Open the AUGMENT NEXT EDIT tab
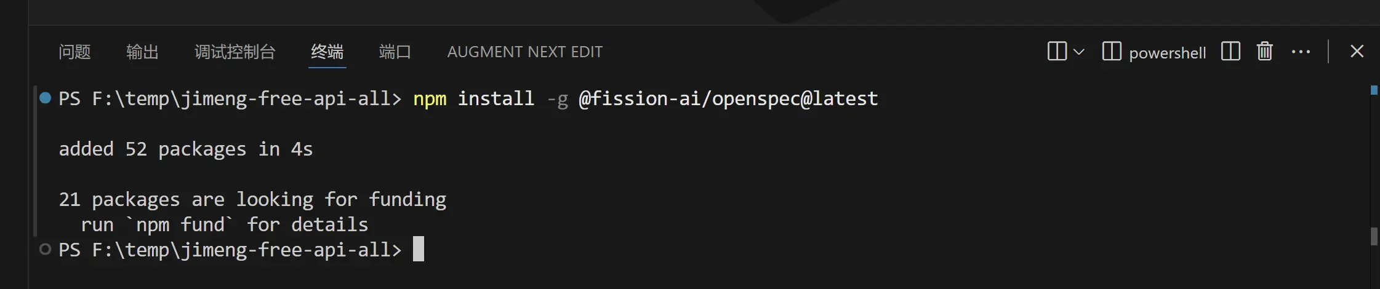Image resolution: width=1380 pixels, height=289 pixels. 524,52
